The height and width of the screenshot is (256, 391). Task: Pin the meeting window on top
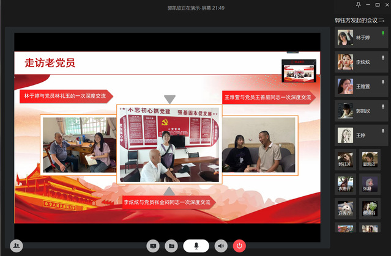click(x=358, y=5)
